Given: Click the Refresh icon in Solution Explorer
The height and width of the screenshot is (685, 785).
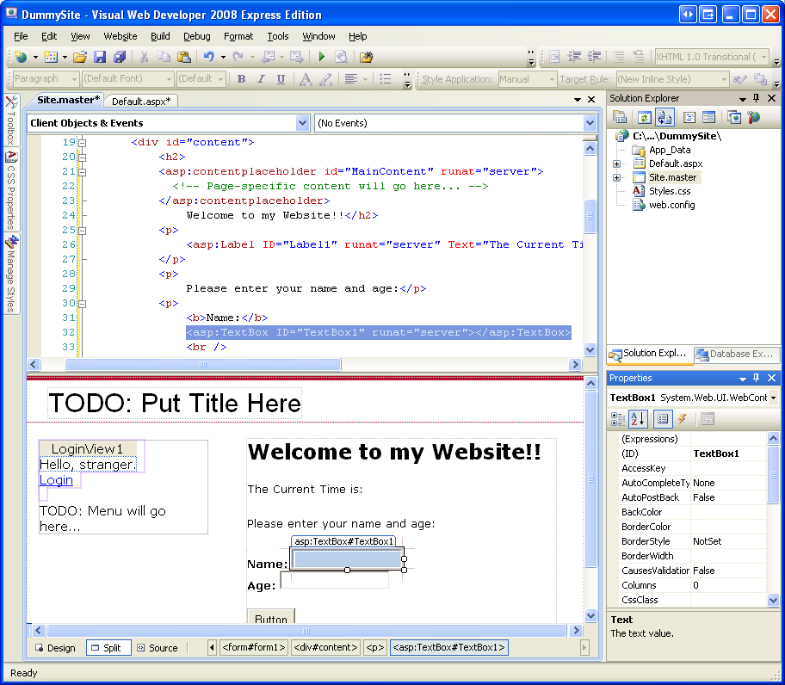Looking at the screenshot, I should pyautogui.click(x=644, y=118).
